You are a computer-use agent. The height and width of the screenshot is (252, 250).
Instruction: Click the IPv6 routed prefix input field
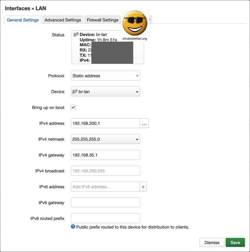point(106,218)
